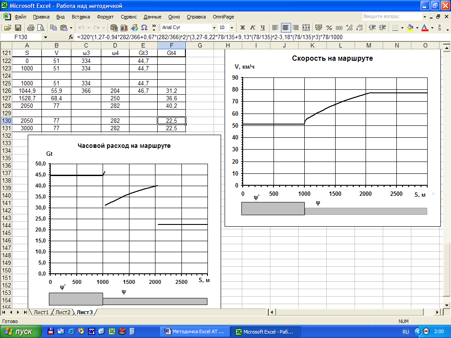Expand the Standard toolbar options chevron

click(x=154, y=28)
